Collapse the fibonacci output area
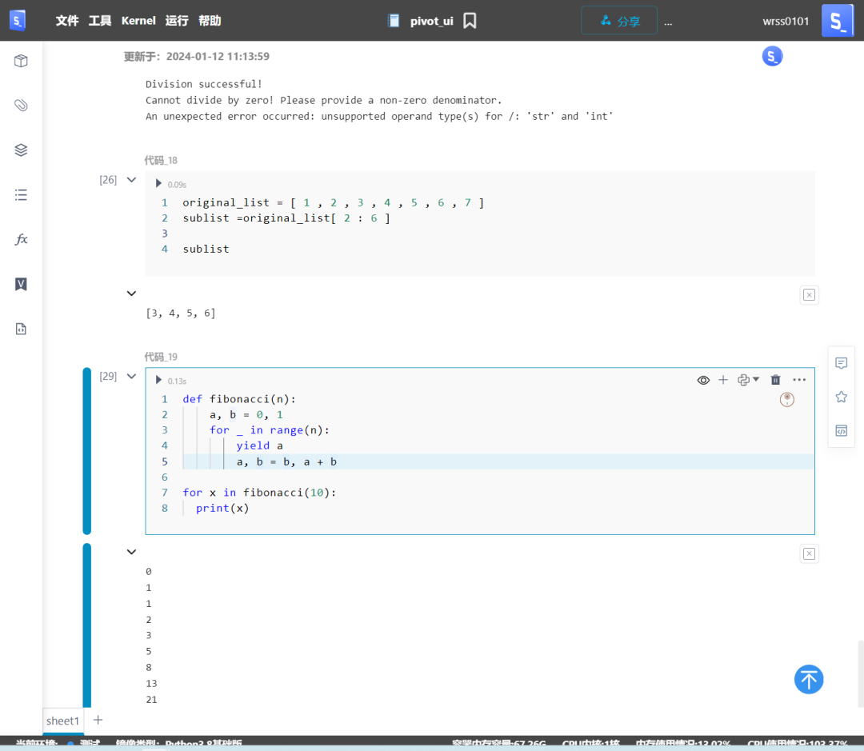The height and width of the screenshot is (751, 864). (131, 552)
